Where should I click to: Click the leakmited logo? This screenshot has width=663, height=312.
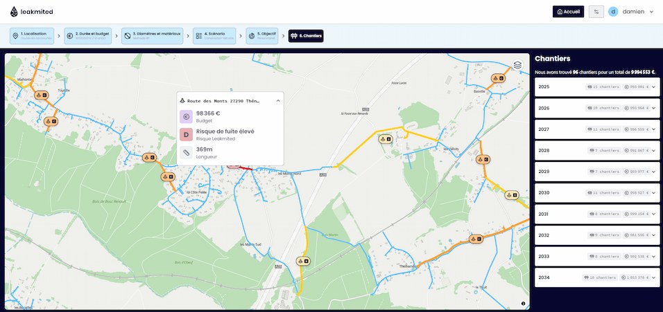(x=32, y=12)
